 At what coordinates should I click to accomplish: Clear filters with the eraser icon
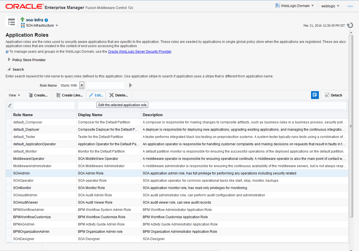(x=9, y=105)
